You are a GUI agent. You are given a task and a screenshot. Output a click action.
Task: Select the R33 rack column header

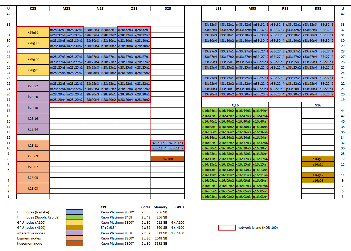pos(318,8)
